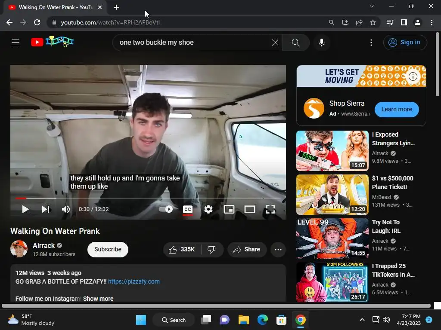This screenshot has width=441, height=330.
Task: Open Task View on taskbar
Action: click(206, 320)
